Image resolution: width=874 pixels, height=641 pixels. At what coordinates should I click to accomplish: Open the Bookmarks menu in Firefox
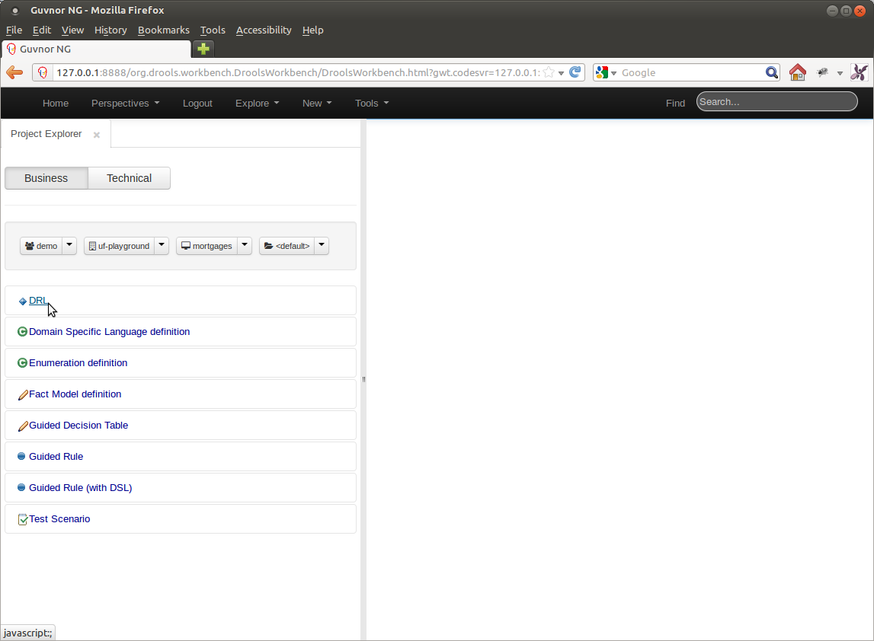click(163, 30)
